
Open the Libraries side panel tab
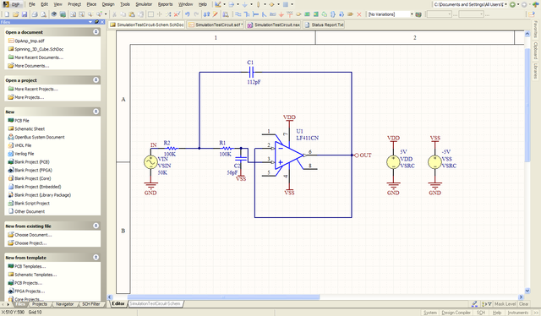(x=535, y=71)
